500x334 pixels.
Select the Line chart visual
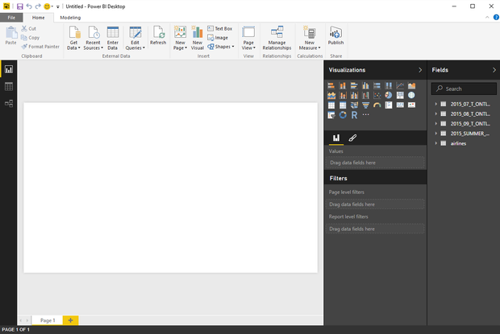pos(400,85)
